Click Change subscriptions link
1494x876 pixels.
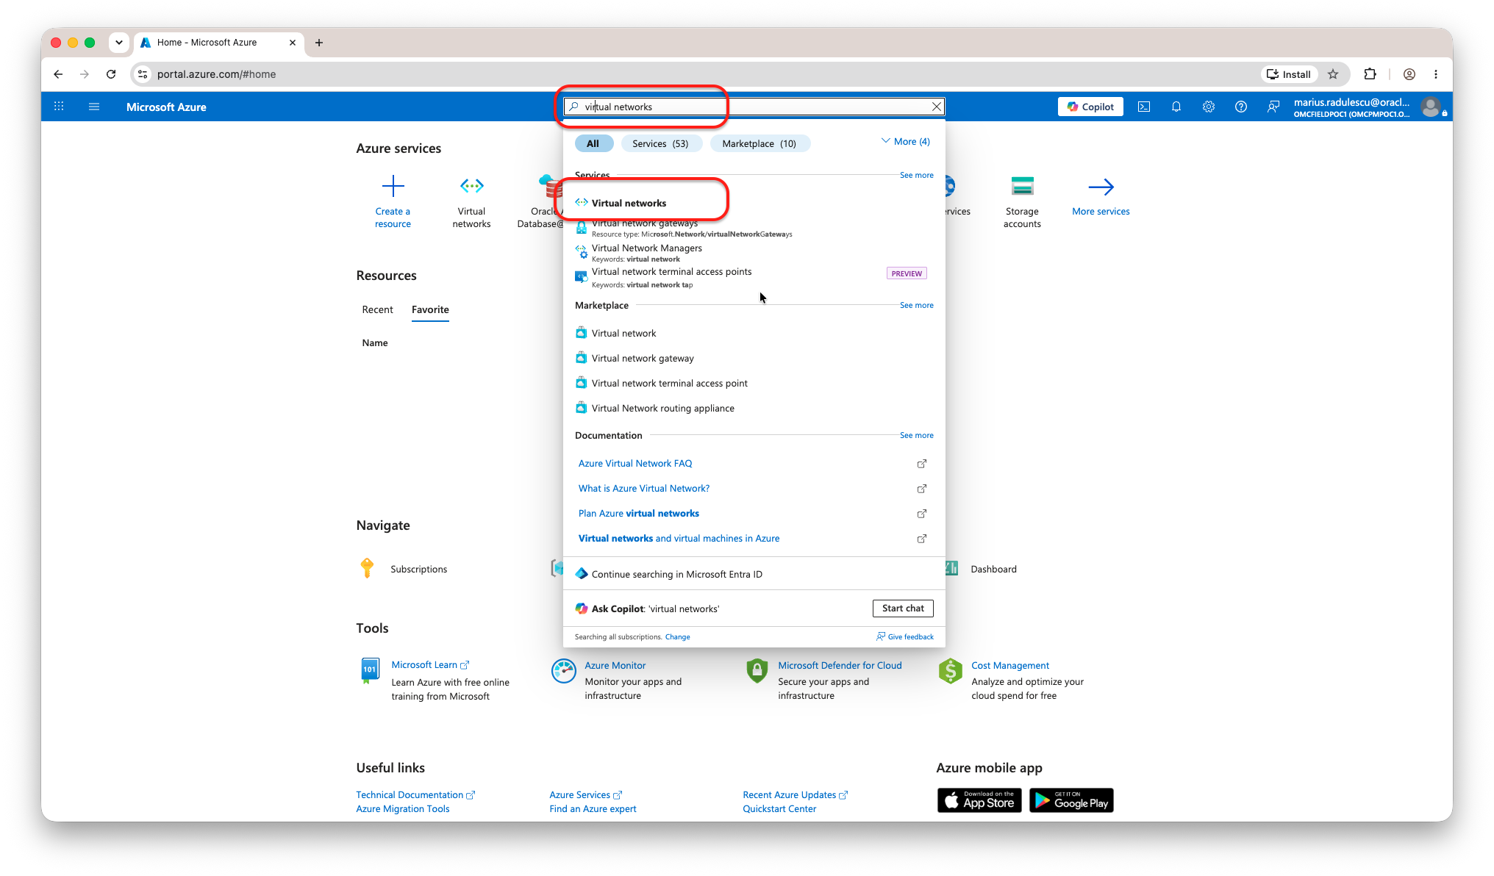[x=677, y=637]
